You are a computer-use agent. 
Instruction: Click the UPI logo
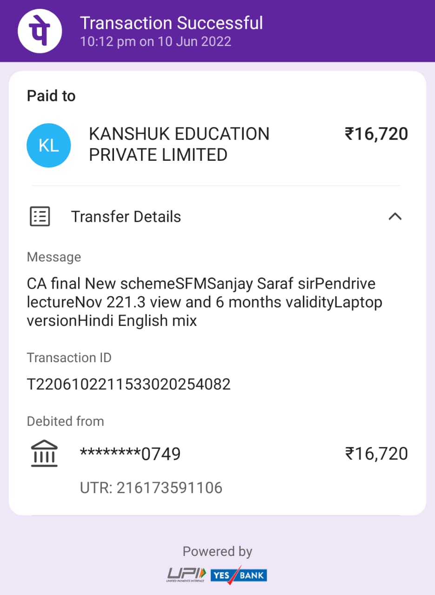pos(187,575)
